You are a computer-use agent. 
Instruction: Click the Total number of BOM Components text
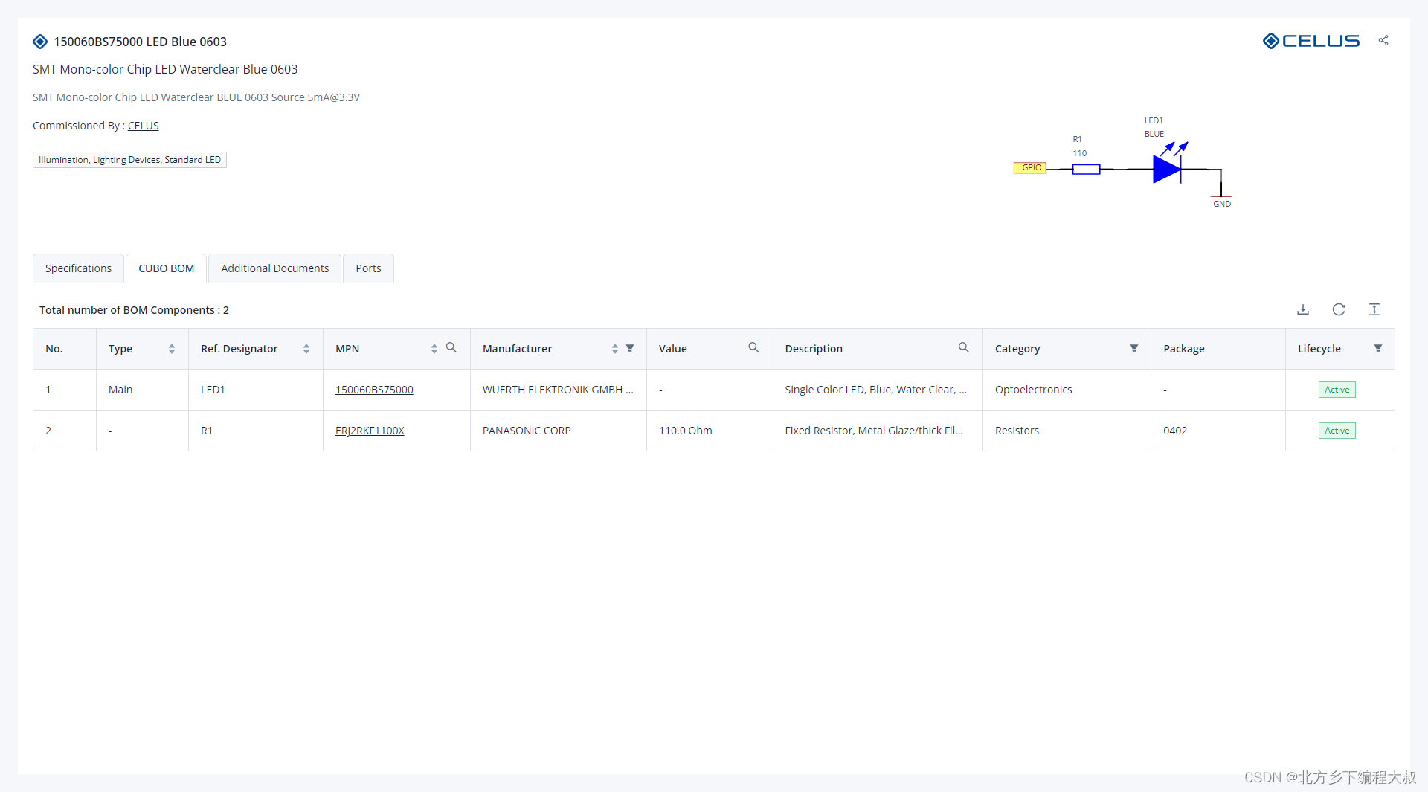click(x=134, y=310)
